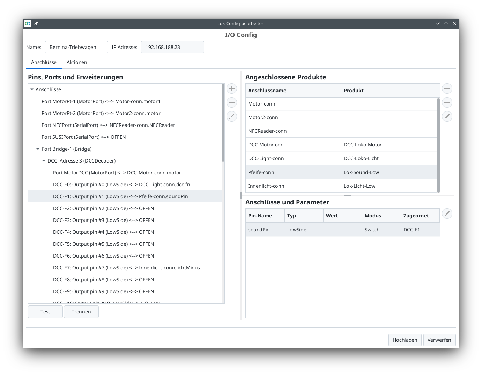Collapse the Port Bridge-1 (Bridge) node
The width and height of the screenshot is (482, 375).
pos(38,149)
